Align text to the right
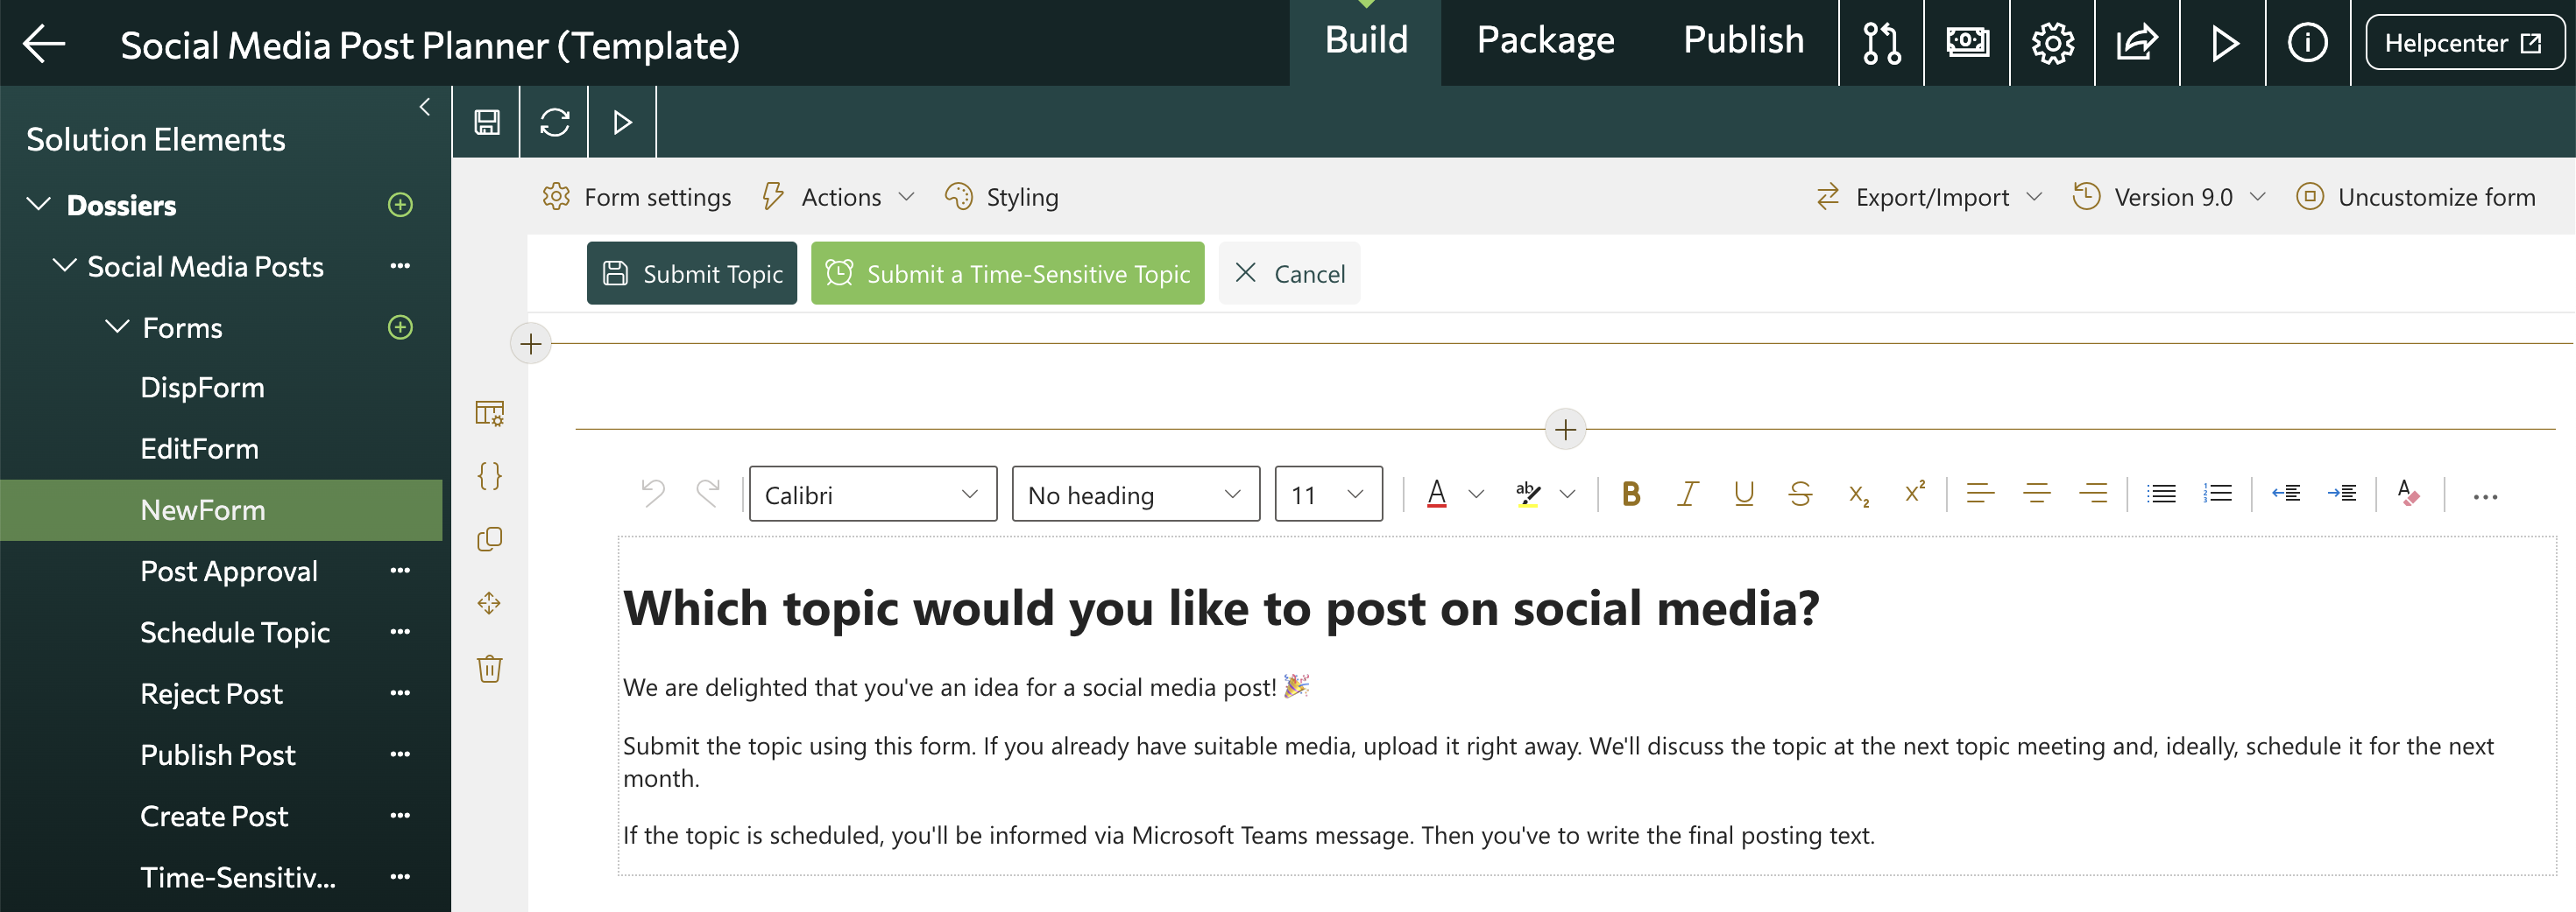The width and height of the screenshot is (2576, 912). coord(2093,494)
